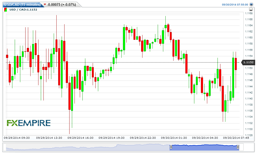The height and width of the screenshot is (154, 257).
Task: Click the red down-arrow change indicator
Action: point(45,4)
